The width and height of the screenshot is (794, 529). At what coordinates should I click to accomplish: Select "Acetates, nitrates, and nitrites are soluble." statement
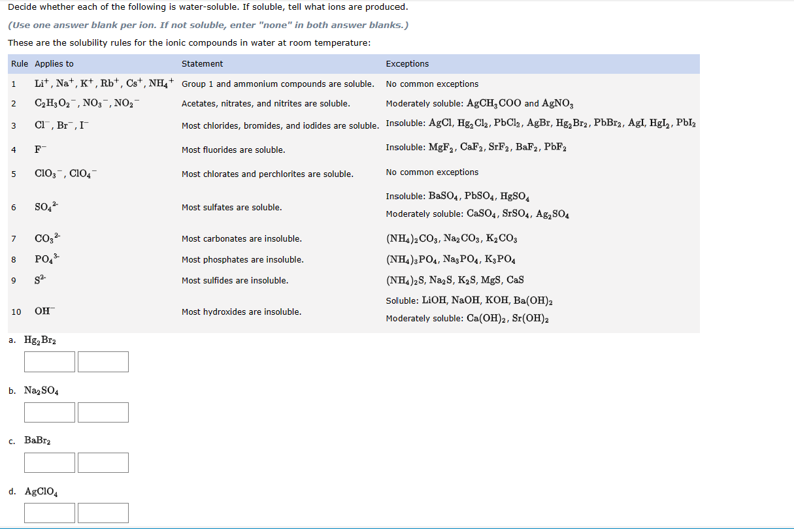click(x=265, y=104)
